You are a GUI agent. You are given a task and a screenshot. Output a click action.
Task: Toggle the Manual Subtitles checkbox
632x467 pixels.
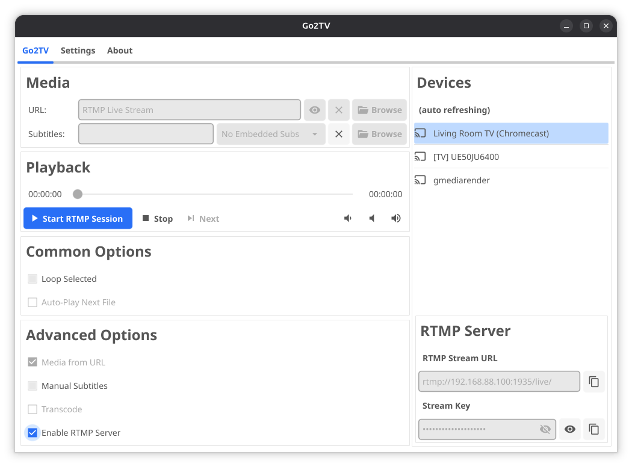(33, 386)
